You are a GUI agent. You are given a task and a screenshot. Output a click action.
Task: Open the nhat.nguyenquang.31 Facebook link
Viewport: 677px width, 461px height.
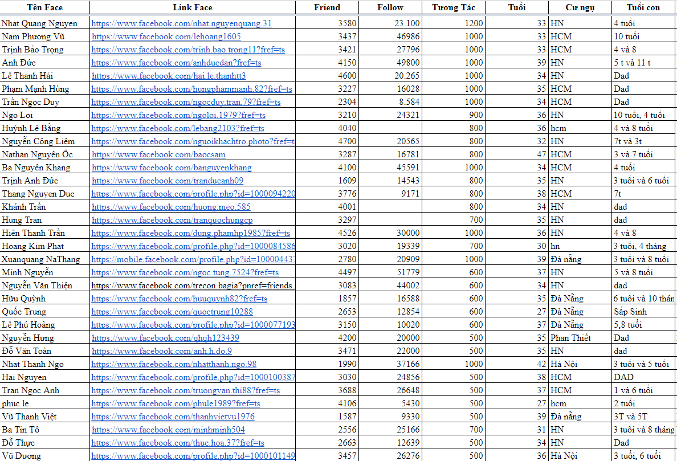(181, 23)
